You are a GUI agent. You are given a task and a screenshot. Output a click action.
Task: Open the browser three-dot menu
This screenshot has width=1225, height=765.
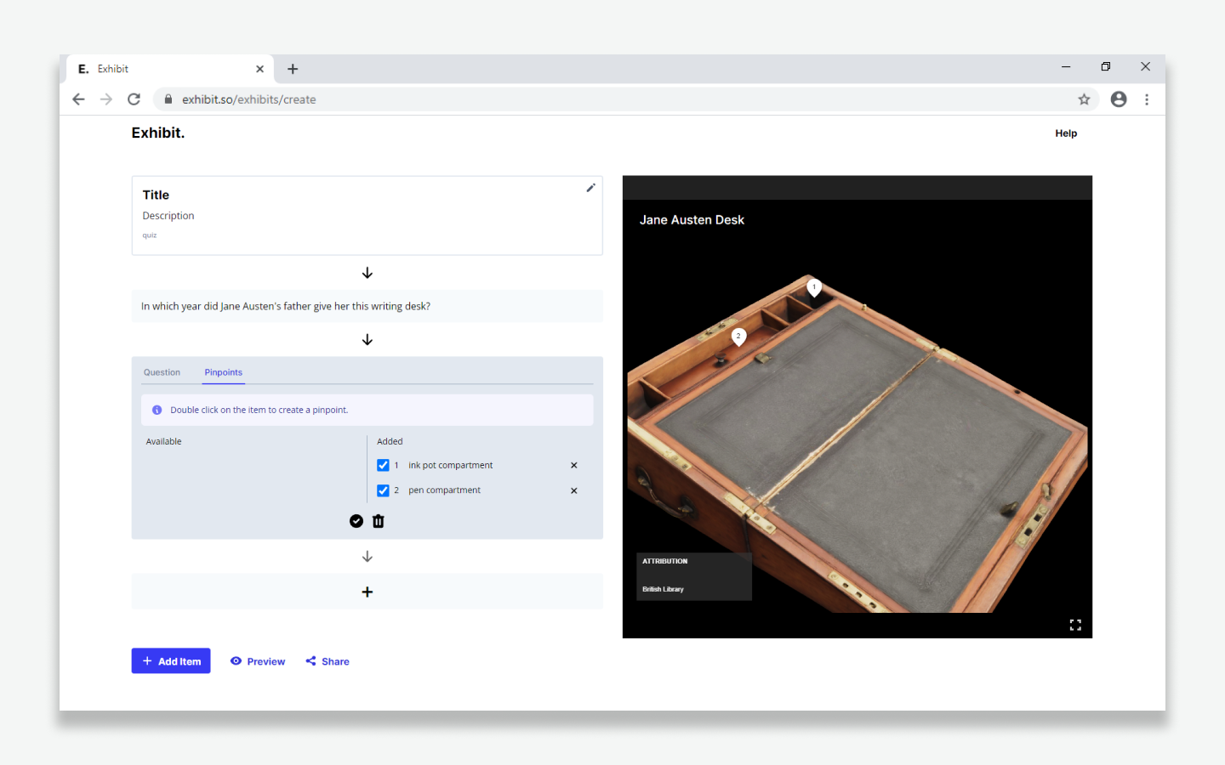[x=1147, y=99]
